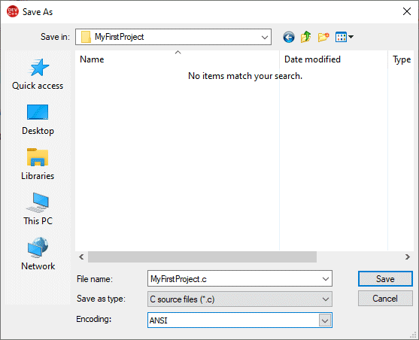Screen dimensions: 419x340
Task: Open This PC in sidebar
Action: click(38, 209)
